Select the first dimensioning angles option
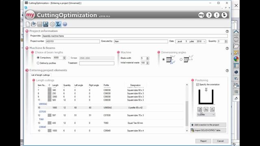This screenshot has height=146, width=260. pos(163,59)
